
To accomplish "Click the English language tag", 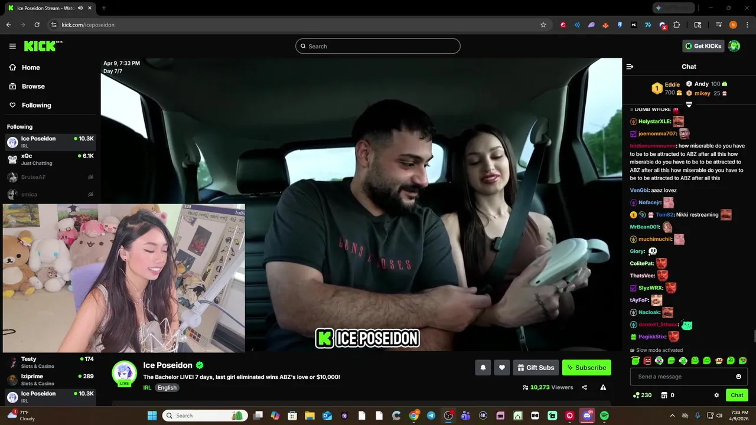I will click(167, 388).
